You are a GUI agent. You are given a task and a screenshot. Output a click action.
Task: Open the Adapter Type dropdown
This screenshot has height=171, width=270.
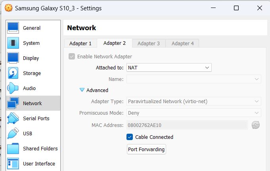click(x=194, y=102)
